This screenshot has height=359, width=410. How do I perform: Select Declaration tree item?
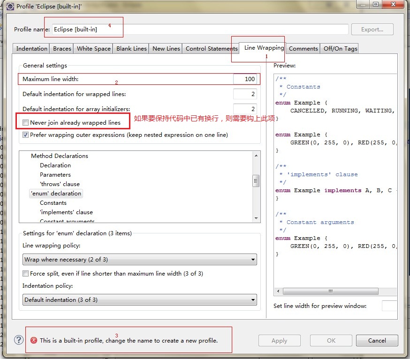pyautogui.click(x=55, y=165)
